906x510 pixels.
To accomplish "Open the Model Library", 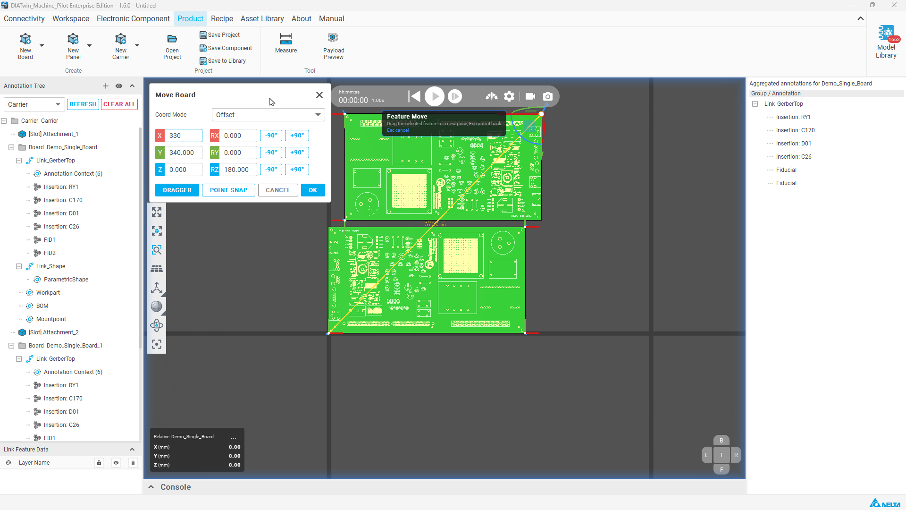I will [886, 42].
